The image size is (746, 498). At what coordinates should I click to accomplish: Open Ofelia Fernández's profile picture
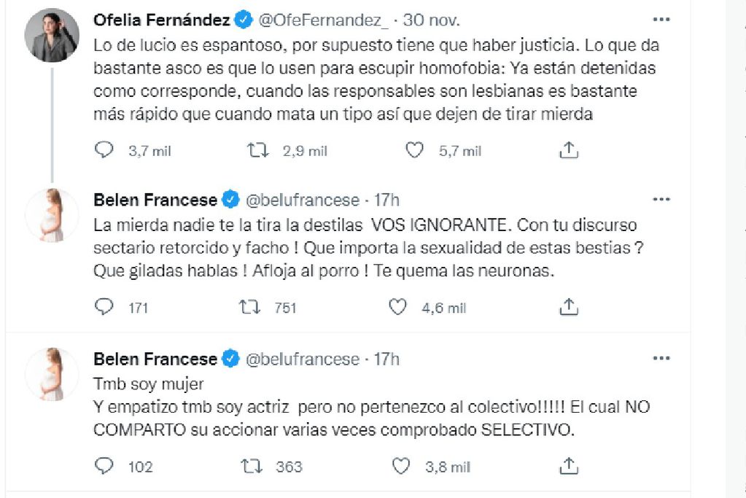[x=51, y=36]
